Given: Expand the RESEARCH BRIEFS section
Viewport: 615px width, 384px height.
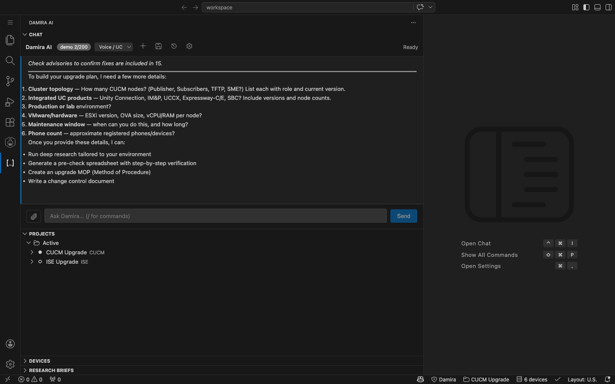Looking at the screenshot, I should coord(25,370).
